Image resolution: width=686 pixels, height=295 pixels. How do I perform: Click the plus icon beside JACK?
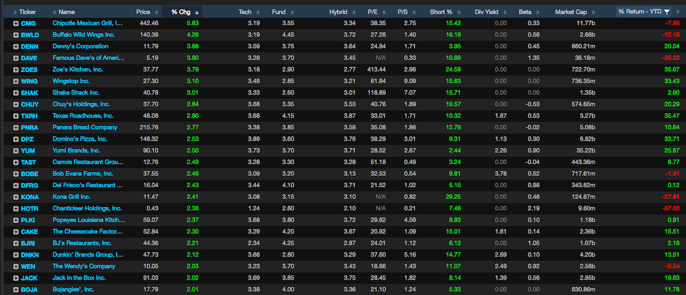coord(16,277)
